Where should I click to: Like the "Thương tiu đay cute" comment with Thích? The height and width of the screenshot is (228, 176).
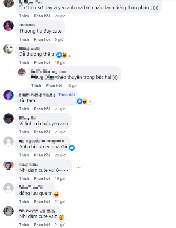(x=24, y=40)
